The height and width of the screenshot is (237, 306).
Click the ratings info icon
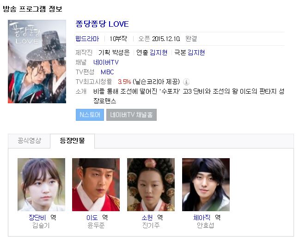pyautogui.click(x=186, y=82)
